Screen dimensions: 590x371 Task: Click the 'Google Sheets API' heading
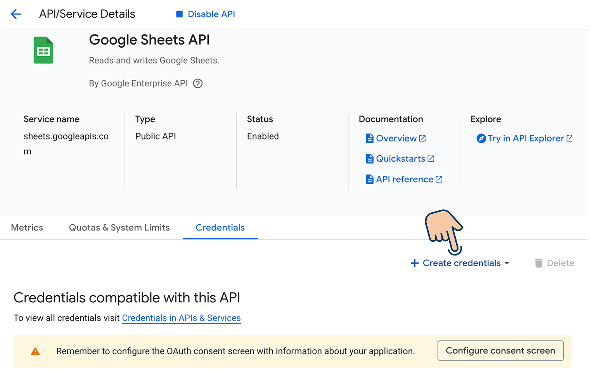(149, 40)
